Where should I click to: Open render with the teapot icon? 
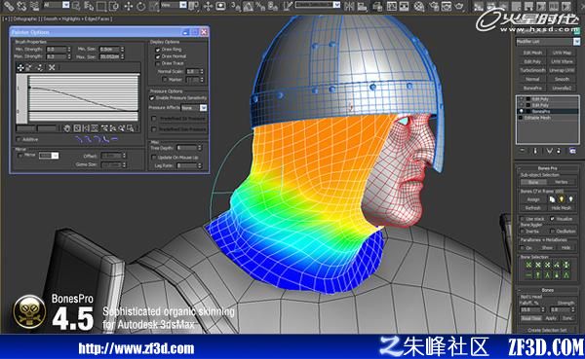coord(460,6)
